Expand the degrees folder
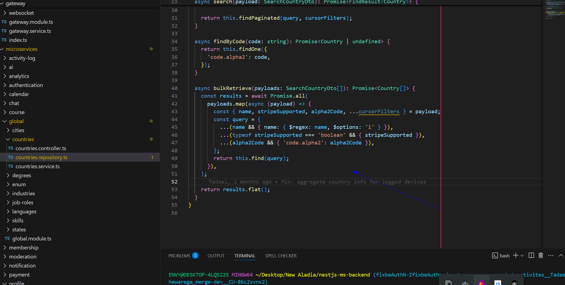565x285 pixels. click(22, 175)
